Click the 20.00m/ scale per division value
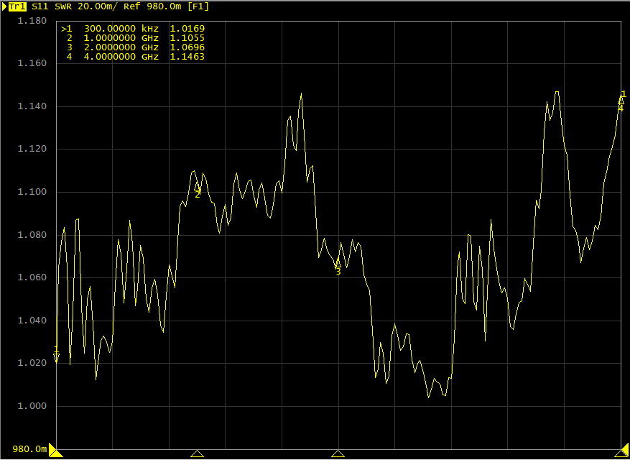This screenshot has width=630, height=460. 97,6
